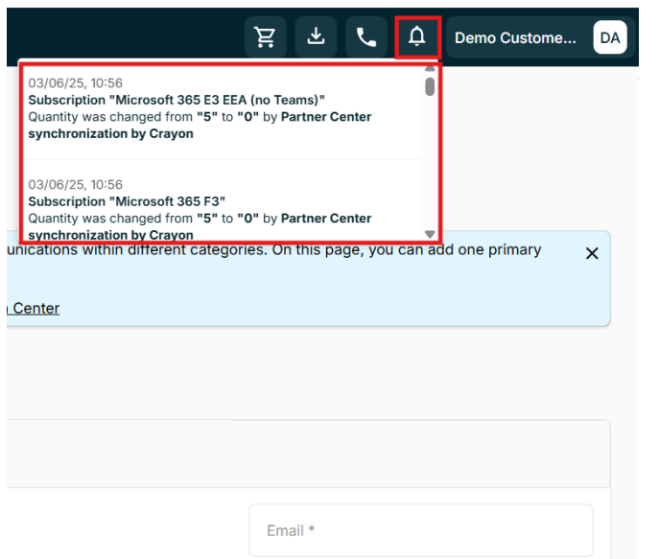Open the Microsoft 365 F3 notification
The image size is (659, 559).
(x=223, y=201)
